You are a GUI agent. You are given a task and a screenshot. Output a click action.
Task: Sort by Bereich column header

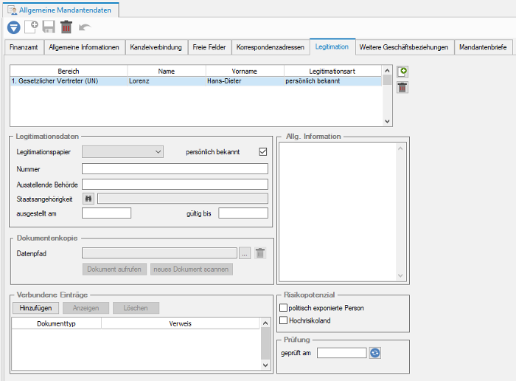point(69,71)
